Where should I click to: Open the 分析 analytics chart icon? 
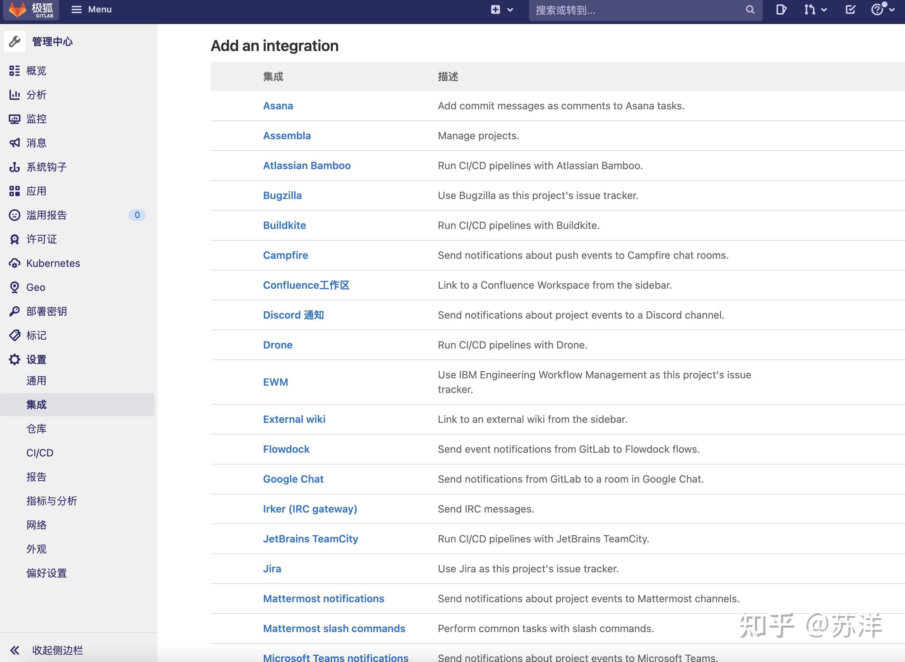point(15,95)
